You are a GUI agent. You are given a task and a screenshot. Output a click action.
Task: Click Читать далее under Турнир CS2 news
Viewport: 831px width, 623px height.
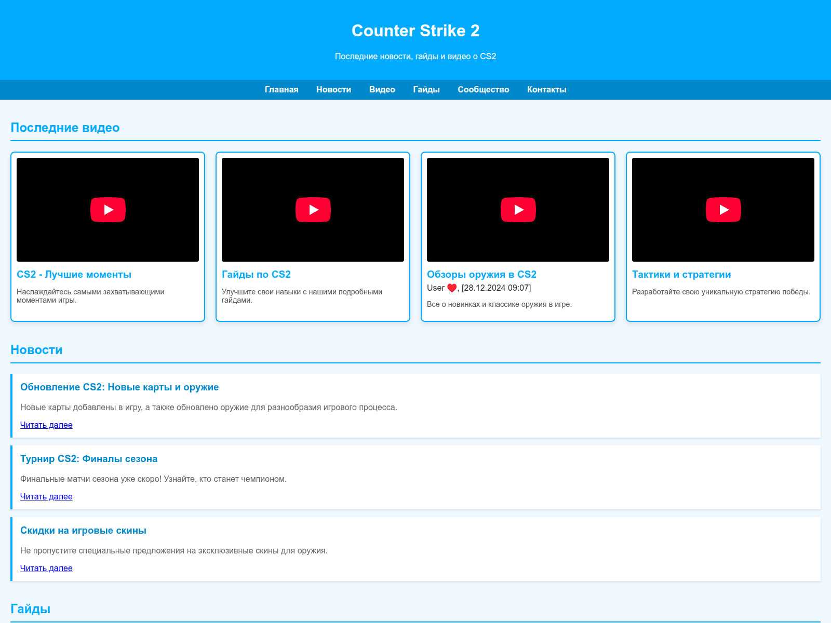pos(46,496)
